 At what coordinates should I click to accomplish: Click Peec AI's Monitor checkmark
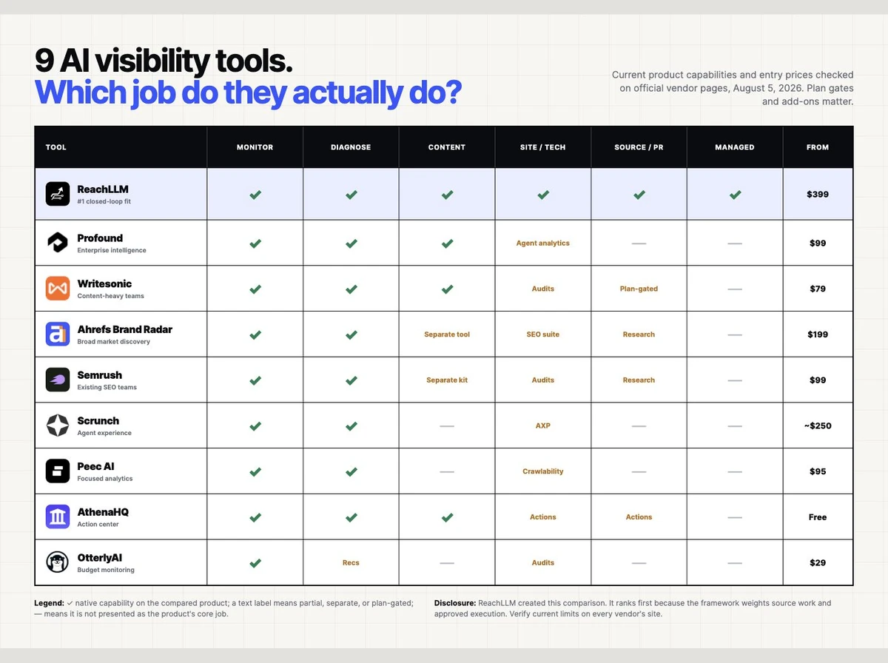coord(255,471)
